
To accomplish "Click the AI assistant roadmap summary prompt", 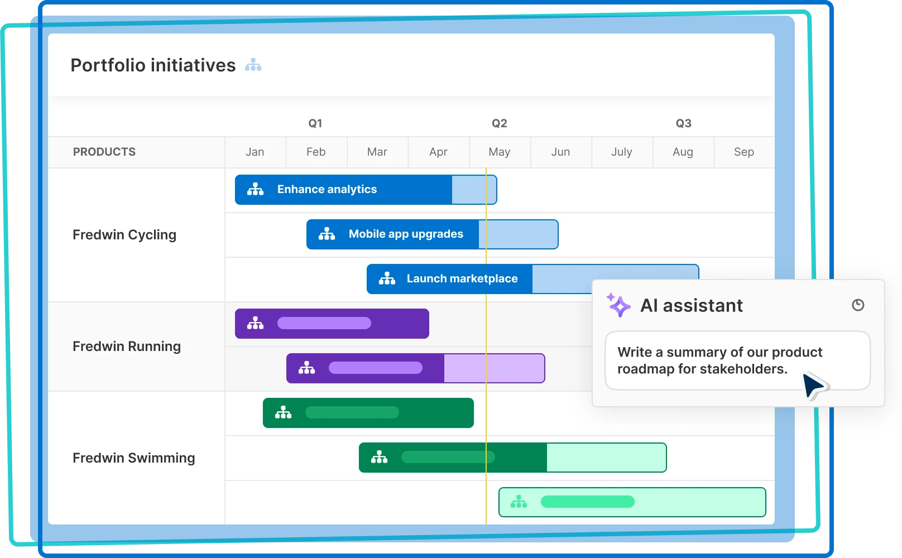I will click(x=719, y=360).
